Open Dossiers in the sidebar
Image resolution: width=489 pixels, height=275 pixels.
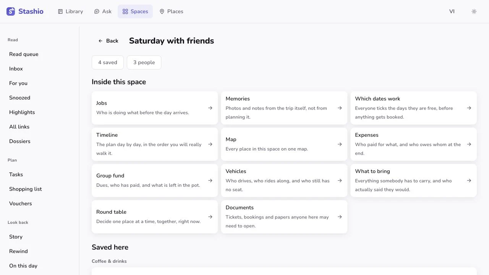click(40, 141)
